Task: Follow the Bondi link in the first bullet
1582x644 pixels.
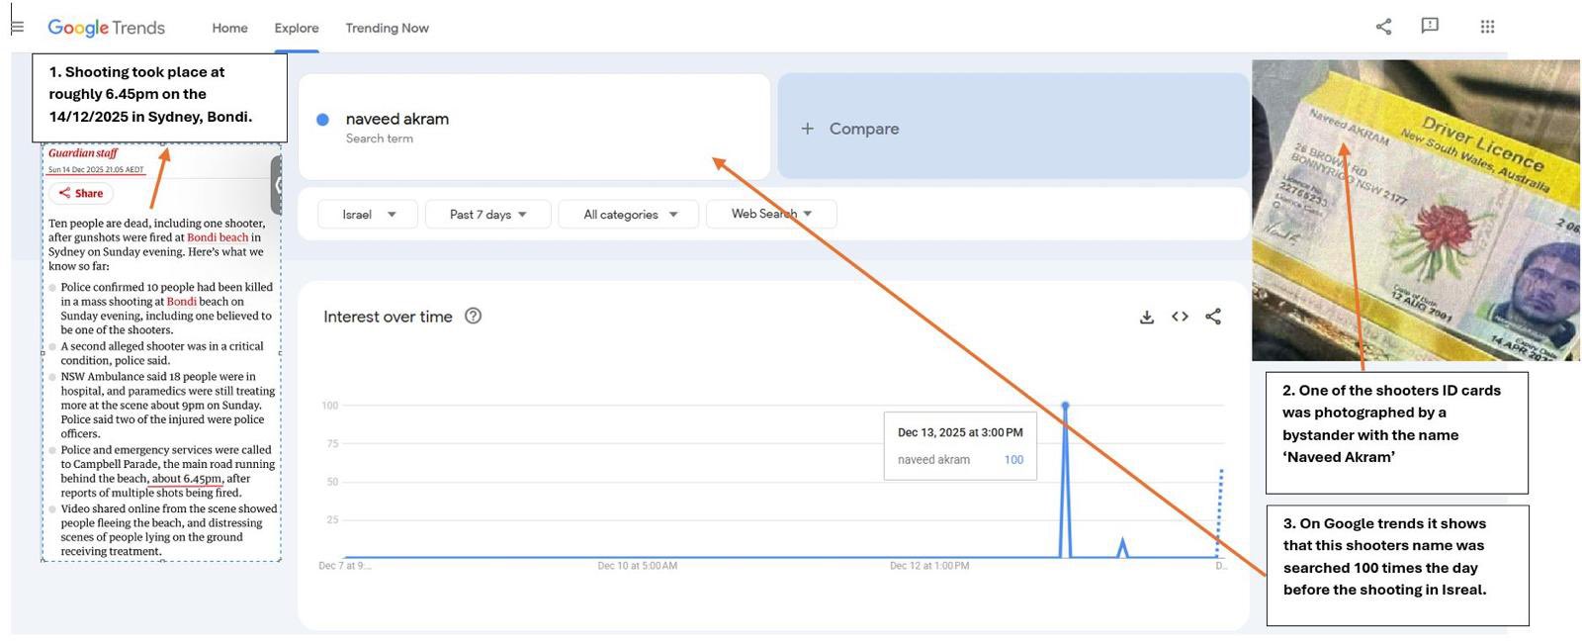Action: [x=182, y=302]
